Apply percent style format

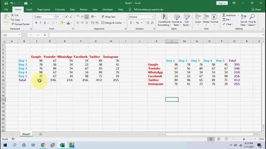point(138,23)
